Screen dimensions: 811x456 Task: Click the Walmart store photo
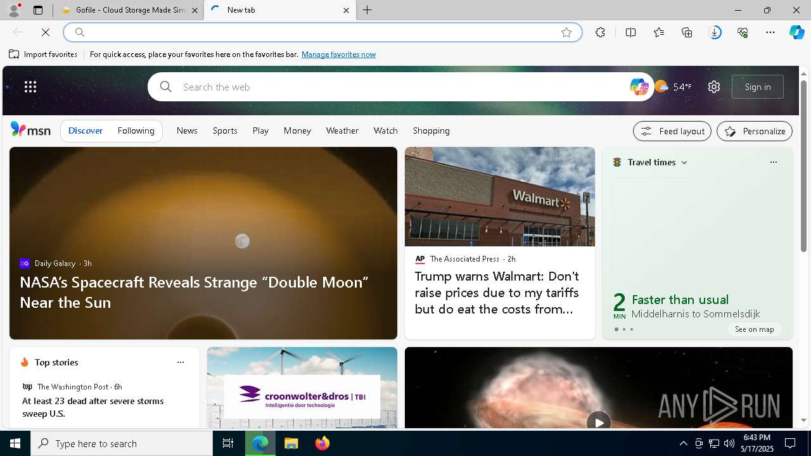tap(500, 196)
